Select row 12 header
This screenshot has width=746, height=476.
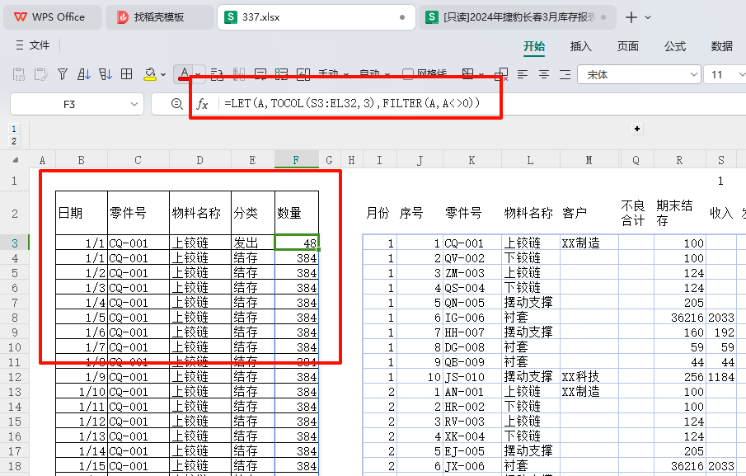tap(15, 377)
